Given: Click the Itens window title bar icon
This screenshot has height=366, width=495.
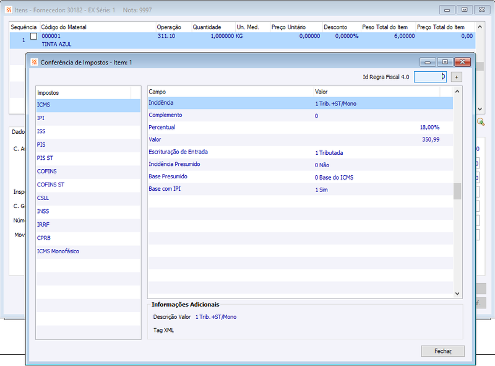Looking at the screenshot, I should click(x=9, y=10).
